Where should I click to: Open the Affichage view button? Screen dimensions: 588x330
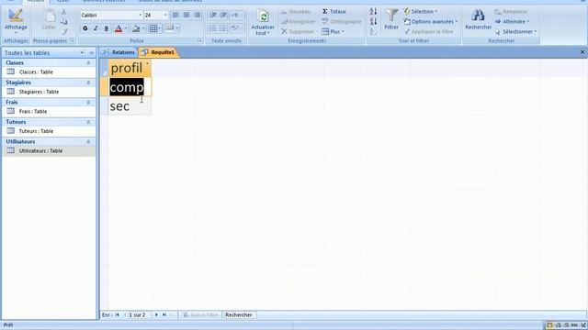(16, 21)
